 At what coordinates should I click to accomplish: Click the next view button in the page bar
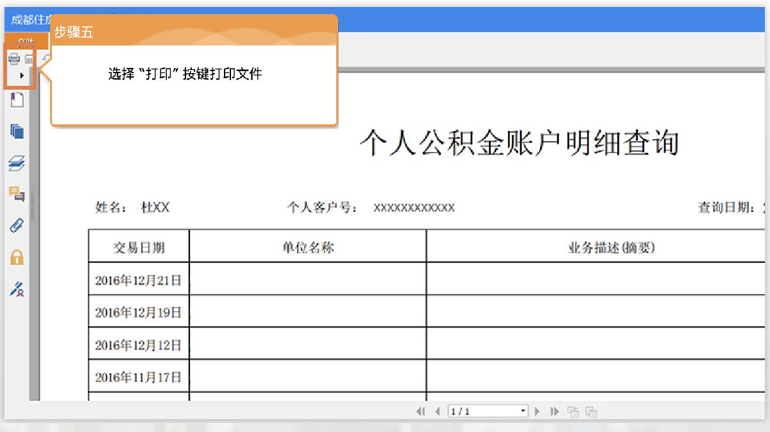point(592,412)
